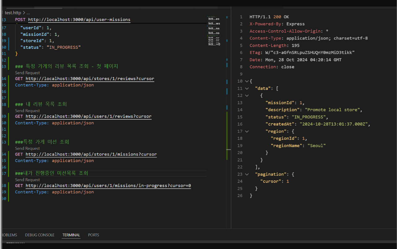Click the X-Powered-By: Express header
397x249 pixels.
click(x=277, y=24)
